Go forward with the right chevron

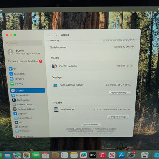click(x=56, y=35)
